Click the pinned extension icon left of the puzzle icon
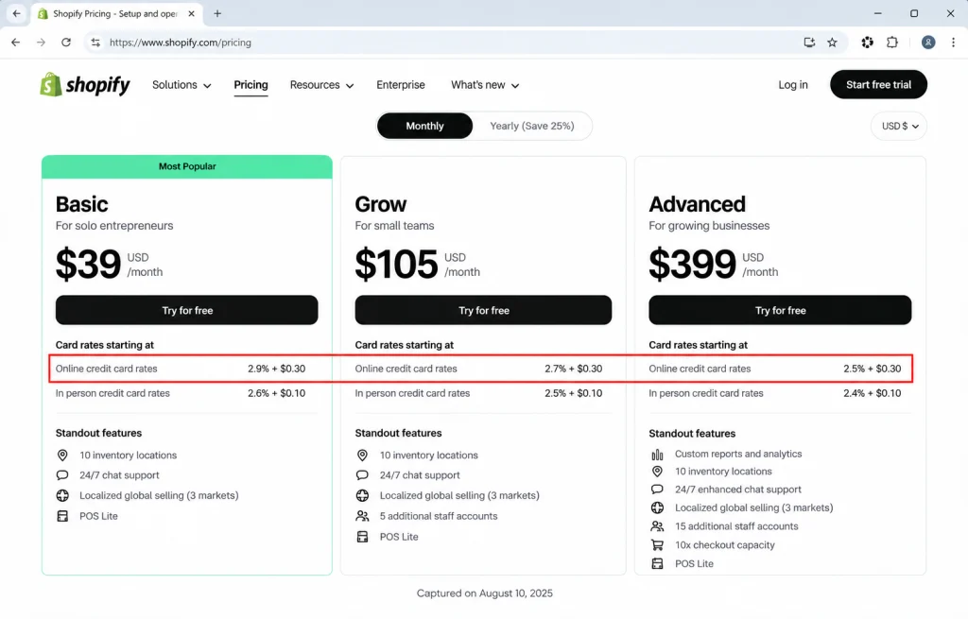This screenshot has width=968, height=619. coord(868,43)
